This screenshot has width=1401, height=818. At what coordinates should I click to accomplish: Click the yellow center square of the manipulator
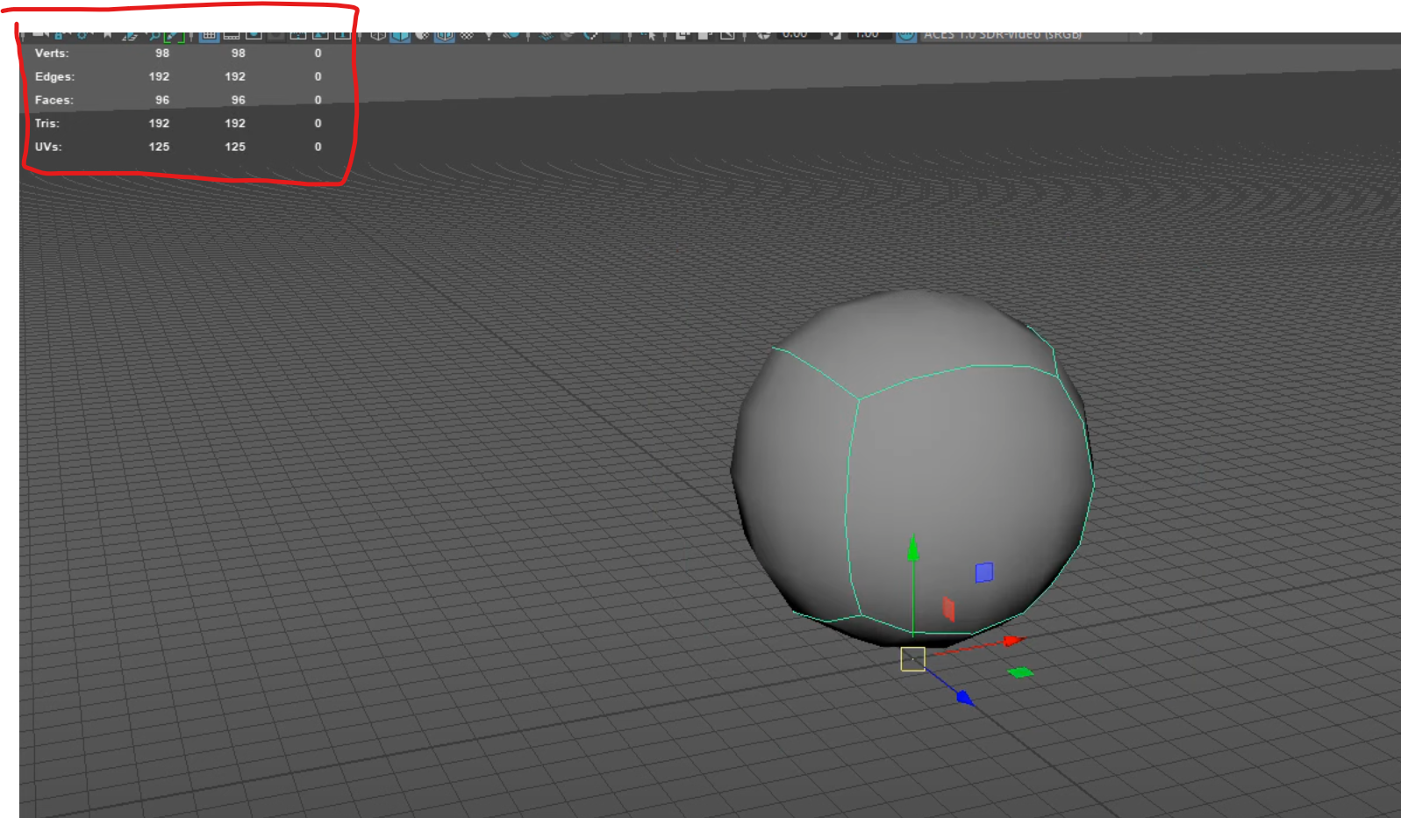[912, 659]
